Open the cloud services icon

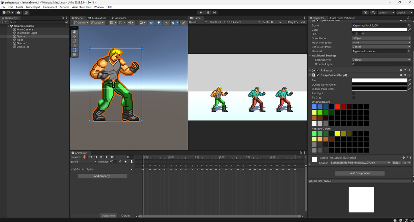[x=19, y=12]
